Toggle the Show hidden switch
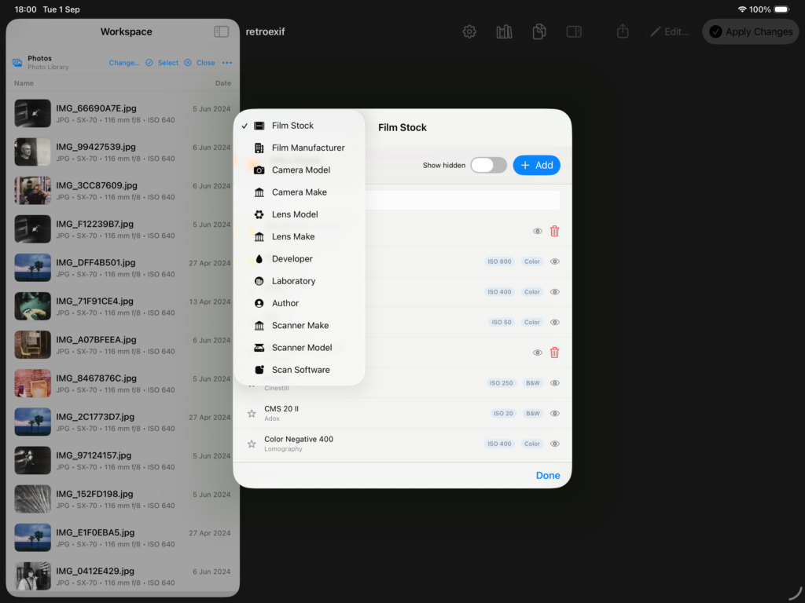Viewport: 805px width, 603px height. (x=489, y=165)
